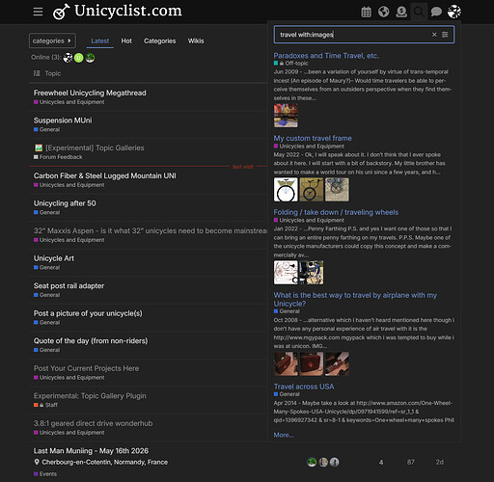The image size is (494, 482).
Task: Click the third online user avatar
Action: [90, 58]
